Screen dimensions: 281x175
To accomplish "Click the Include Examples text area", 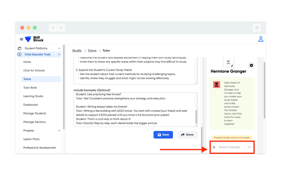I will pos(133,109).
